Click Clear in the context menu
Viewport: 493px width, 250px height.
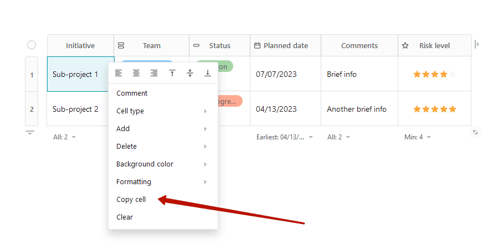[125, 217]
